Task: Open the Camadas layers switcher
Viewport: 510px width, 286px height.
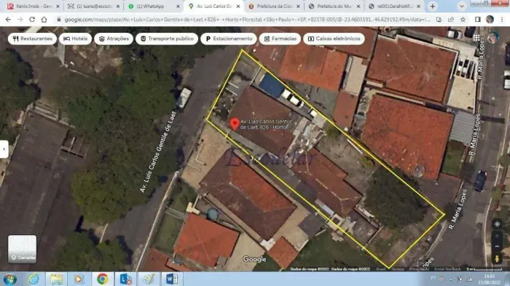Action: point(22,249)
